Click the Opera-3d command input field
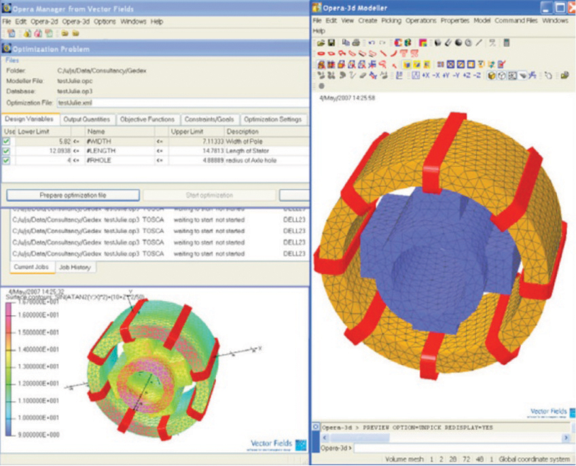 pyautogui.click(x=462, y=448)
